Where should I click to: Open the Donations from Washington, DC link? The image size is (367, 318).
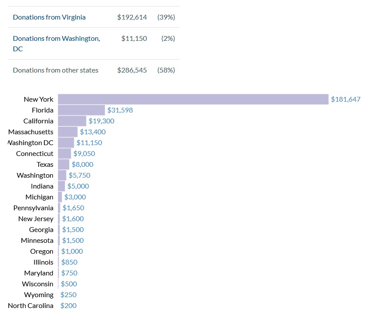click(x=56, y=39)
